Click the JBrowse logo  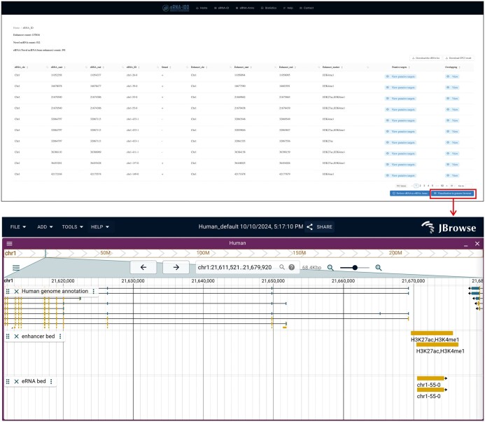click(x=449, y=227)
